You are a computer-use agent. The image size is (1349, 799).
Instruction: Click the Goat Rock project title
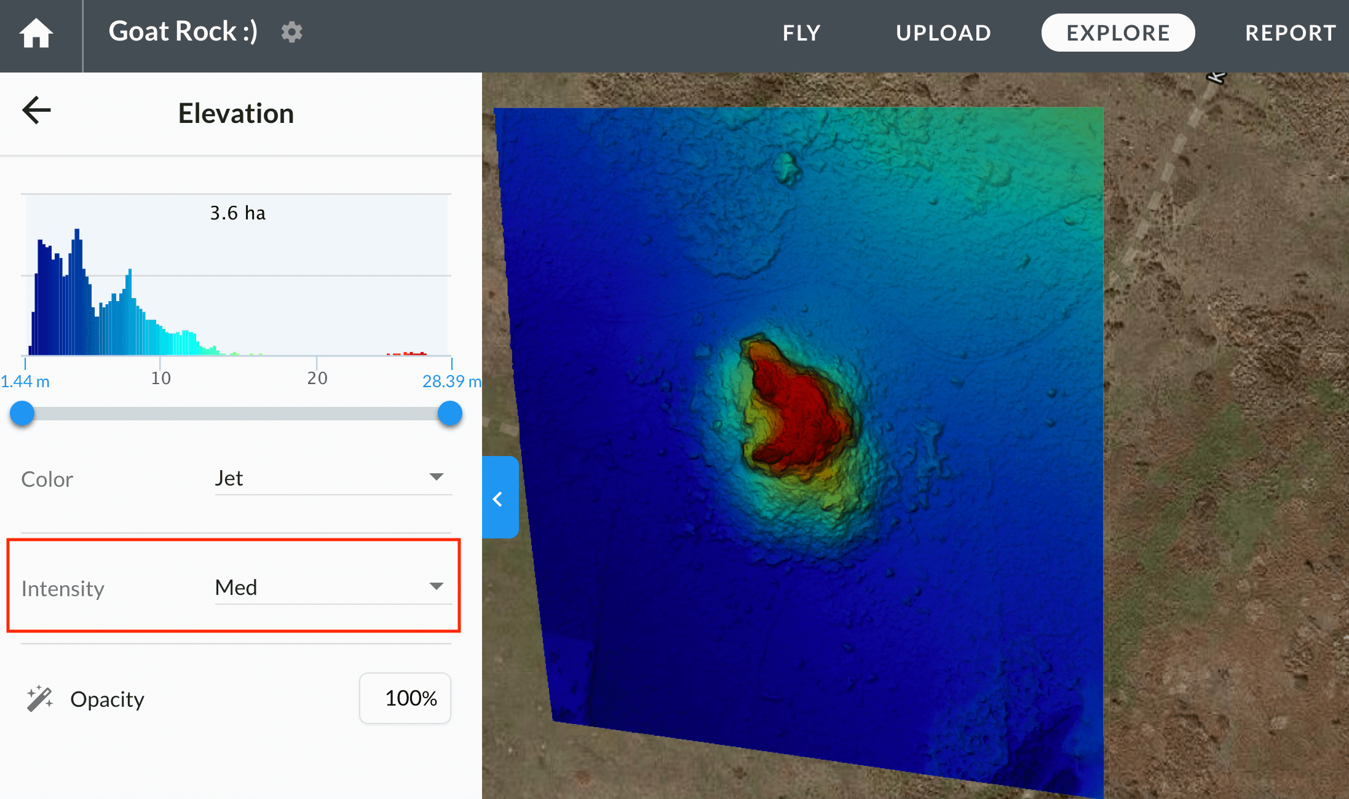183,32
